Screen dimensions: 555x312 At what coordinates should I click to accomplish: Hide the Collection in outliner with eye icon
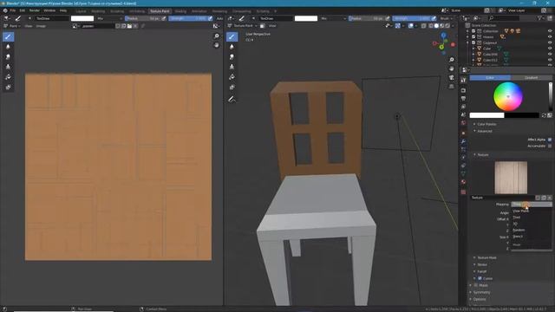pyautogui.click(x=550, y=31)
